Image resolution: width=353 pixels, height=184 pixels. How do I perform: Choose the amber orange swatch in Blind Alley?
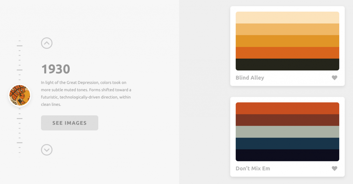[x=287, y=41]
